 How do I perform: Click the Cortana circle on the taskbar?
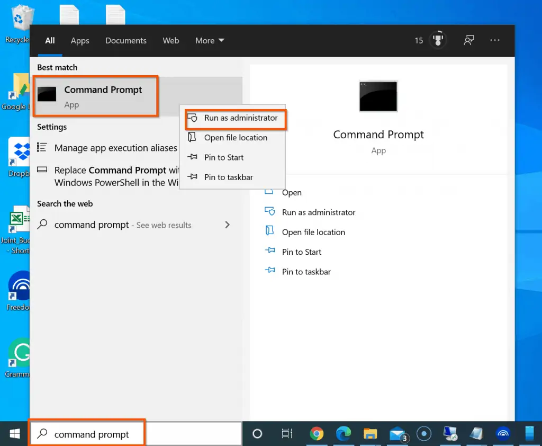coord(257,433)
